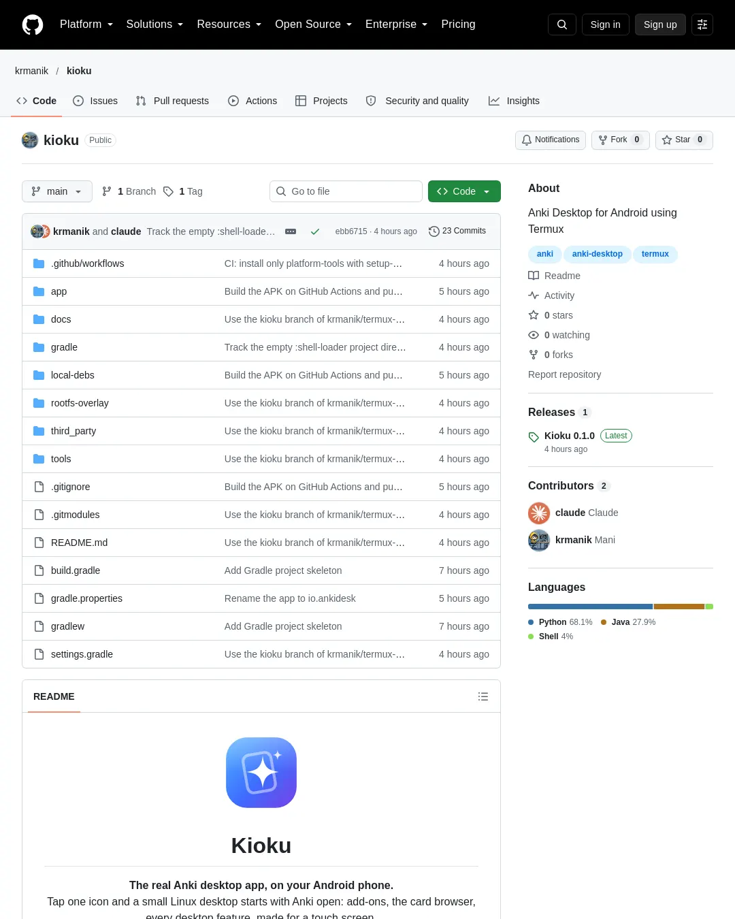Click the 0 stars link

[551, 315]
